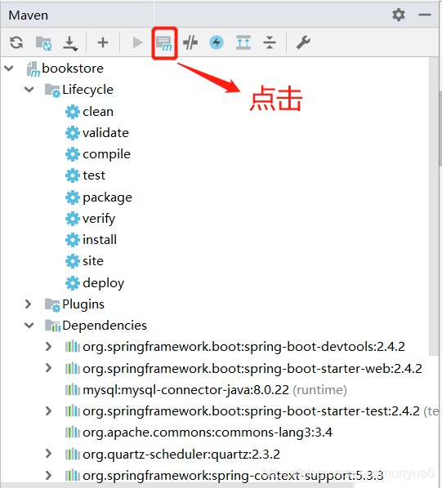
Task: Click the deploy goal gear icon
Action: 73,283
